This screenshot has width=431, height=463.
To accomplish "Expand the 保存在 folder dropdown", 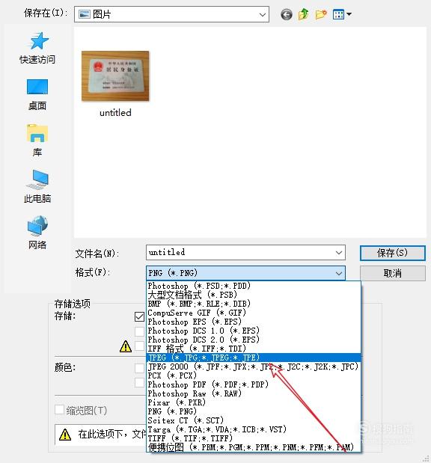I will [262, 14].
